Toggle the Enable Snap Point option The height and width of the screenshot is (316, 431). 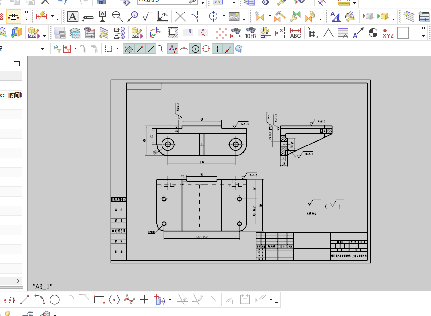(128, 49)
